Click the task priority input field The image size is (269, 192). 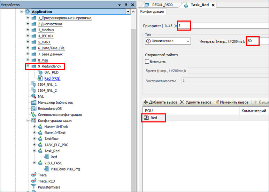pyautogui.click(x=223, y=26)
